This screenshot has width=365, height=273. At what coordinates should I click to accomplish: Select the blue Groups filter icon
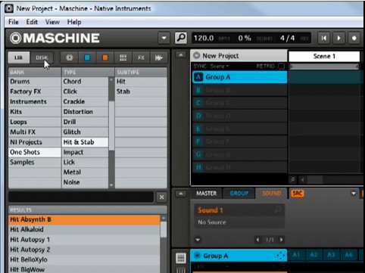tap(87, 57)
